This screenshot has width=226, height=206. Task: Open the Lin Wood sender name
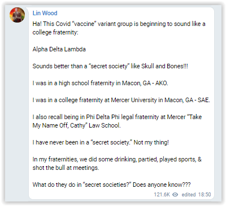[x=45, y=13]
